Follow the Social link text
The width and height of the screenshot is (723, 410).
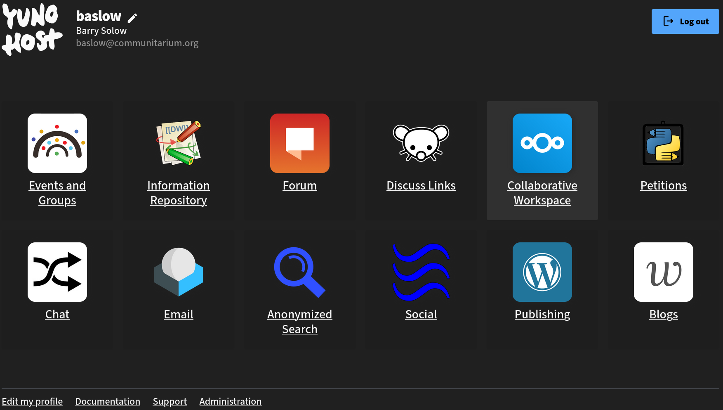tap(421, 314)
